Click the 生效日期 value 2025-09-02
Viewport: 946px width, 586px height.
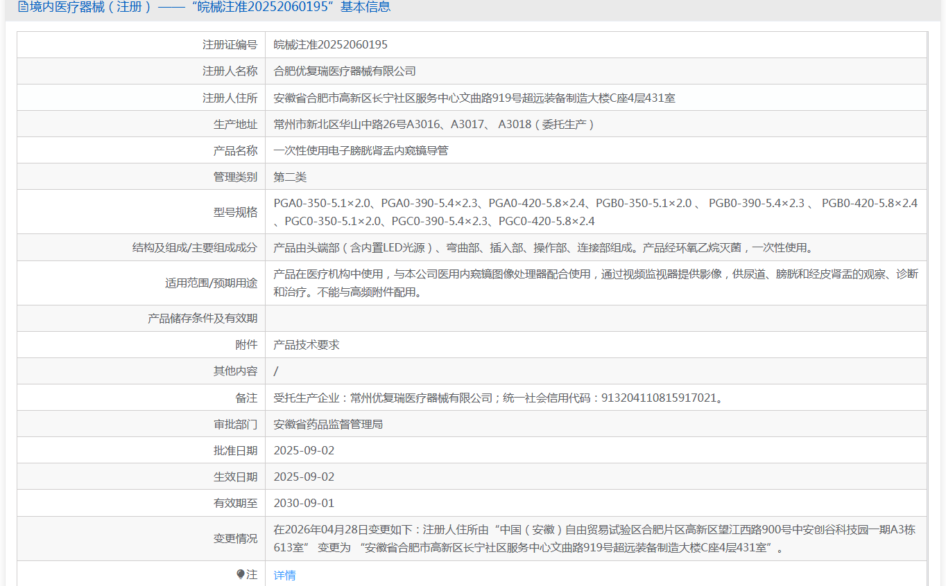(x=304, y=477)
